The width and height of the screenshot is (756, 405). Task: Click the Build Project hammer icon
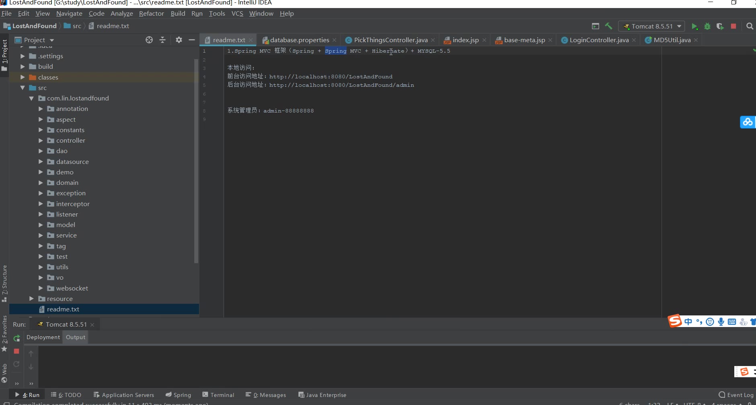(x=608, y=26)
